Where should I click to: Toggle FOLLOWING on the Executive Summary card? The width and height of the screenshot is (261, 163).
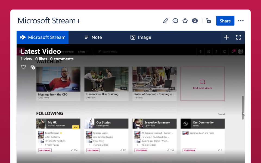pos(141,150)
